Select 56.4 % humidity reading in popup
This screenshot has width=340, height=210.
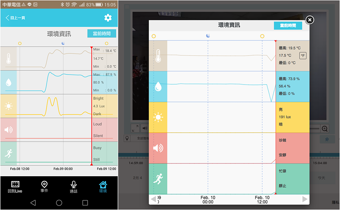click(x=285, y=86)
